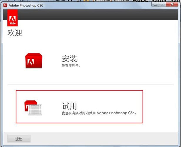Select 安装 (Install) heading
The width and height of the screenshot is (181, 147).
[x=69, y=59]
